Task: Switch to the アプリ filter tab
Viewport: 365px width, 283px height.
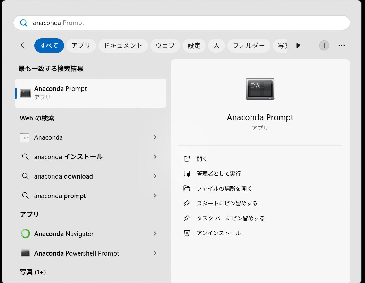Action: pyautogui.click(x=81, y=46)
